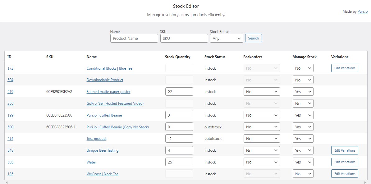Open Manage Stock dropdown for WeCoast Black Tee
371x184 pixels.
tap(303, 174)
